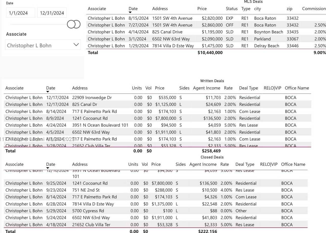Select the EXP status cell in MLS Deals
Screen dimensions: 326x233
230,18
